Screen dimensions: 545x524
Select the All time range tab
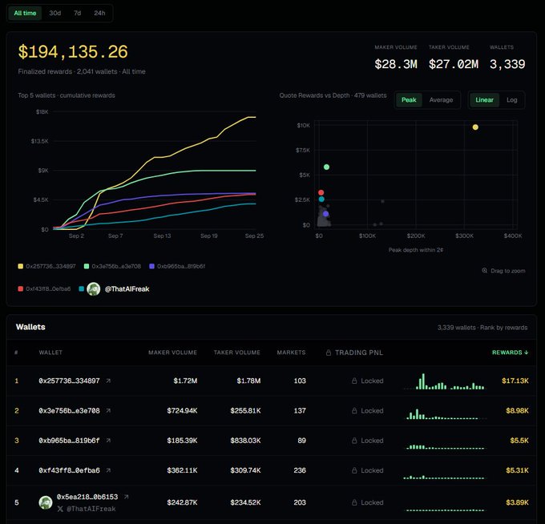coord(25,13)
